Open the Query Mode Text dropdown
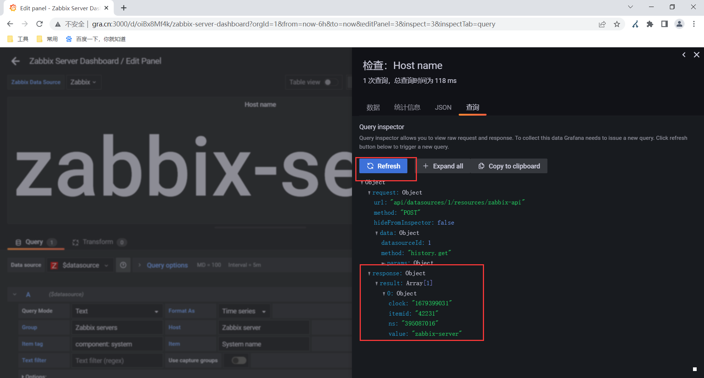The width and height of the screenshot is (704, 378). tap(117, 311)
